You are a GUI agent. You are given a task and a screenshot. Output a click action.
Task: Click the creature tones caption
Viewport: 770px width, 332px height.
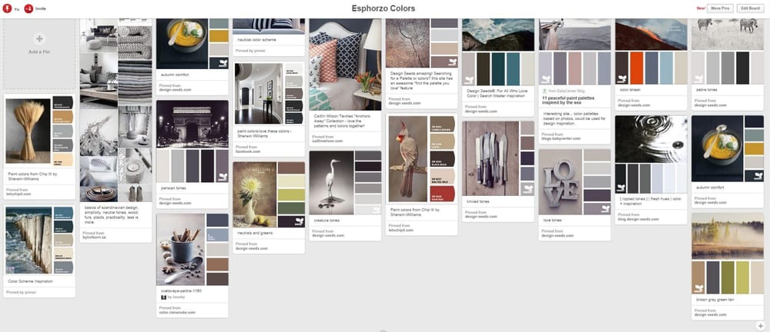click(326, 221)
